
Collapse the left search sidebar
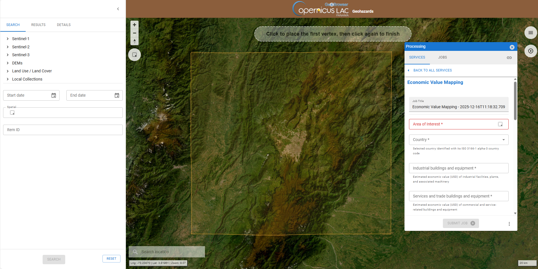coord(118,9)
